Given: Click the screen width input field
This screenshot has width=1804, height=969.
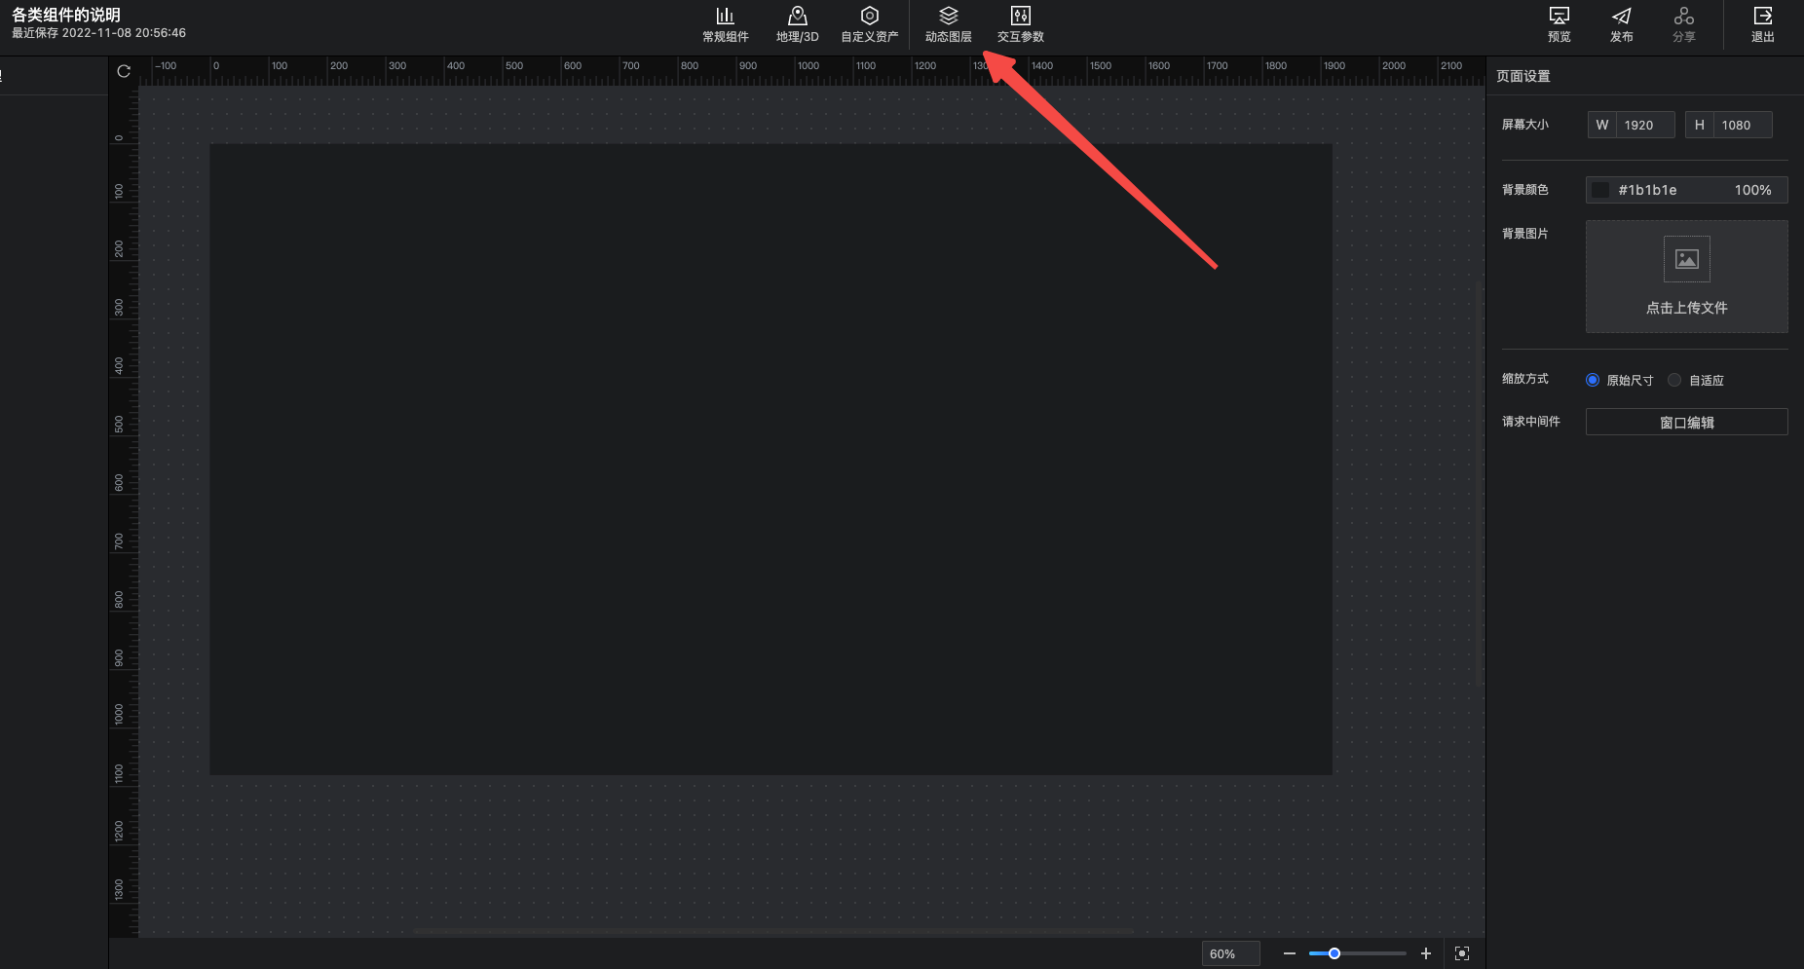Looking at the screenshot, I should (1644, 125).
